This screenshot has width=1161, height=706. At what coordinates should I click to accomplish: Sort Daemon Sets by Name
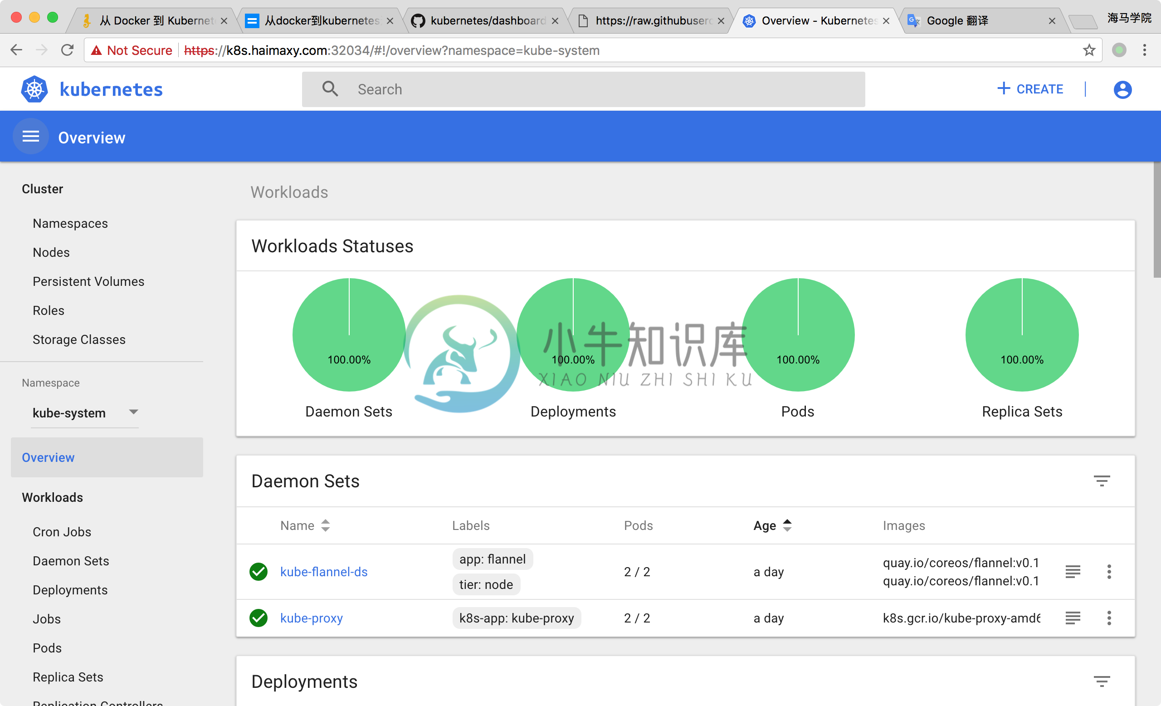[x=305, y=525]
